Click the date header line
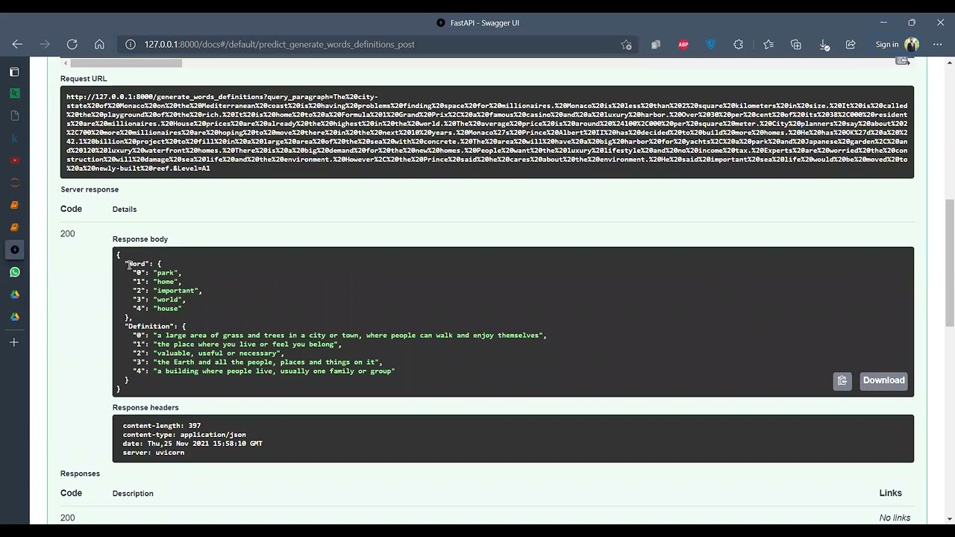Screen dimensions: 955x537 pyautogui.click(x=192, y=444)
